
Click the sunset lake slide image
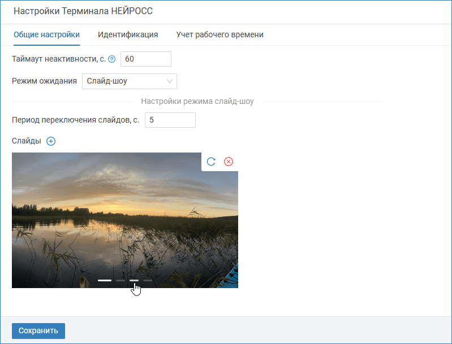click(x=125, y=220)
